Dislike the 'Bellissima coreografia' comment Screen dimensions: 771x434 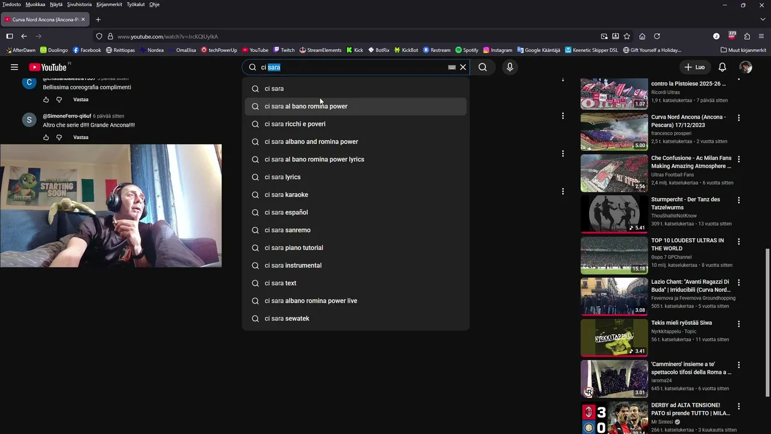(x=59, y=99)
